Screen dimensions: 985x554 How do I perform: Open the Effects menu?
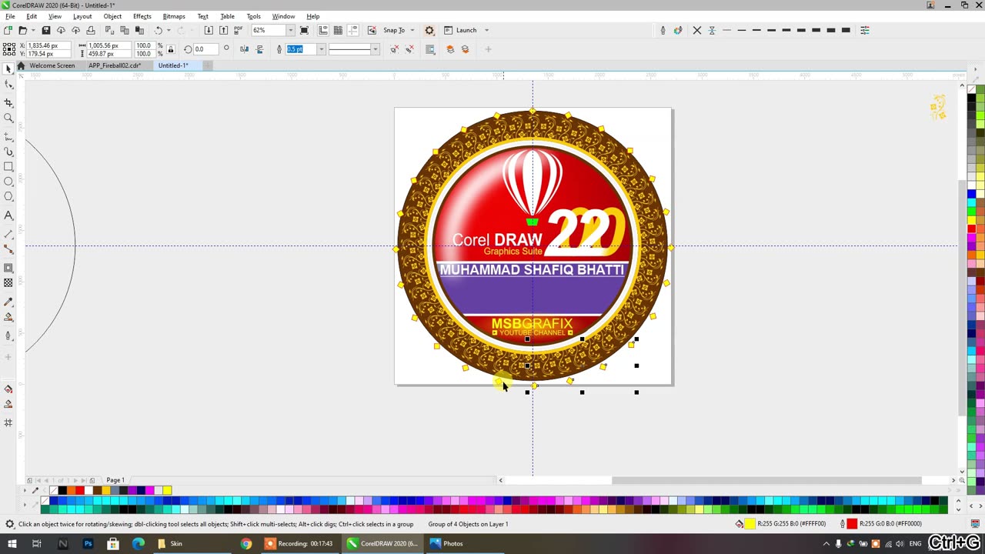pos(142,16)
